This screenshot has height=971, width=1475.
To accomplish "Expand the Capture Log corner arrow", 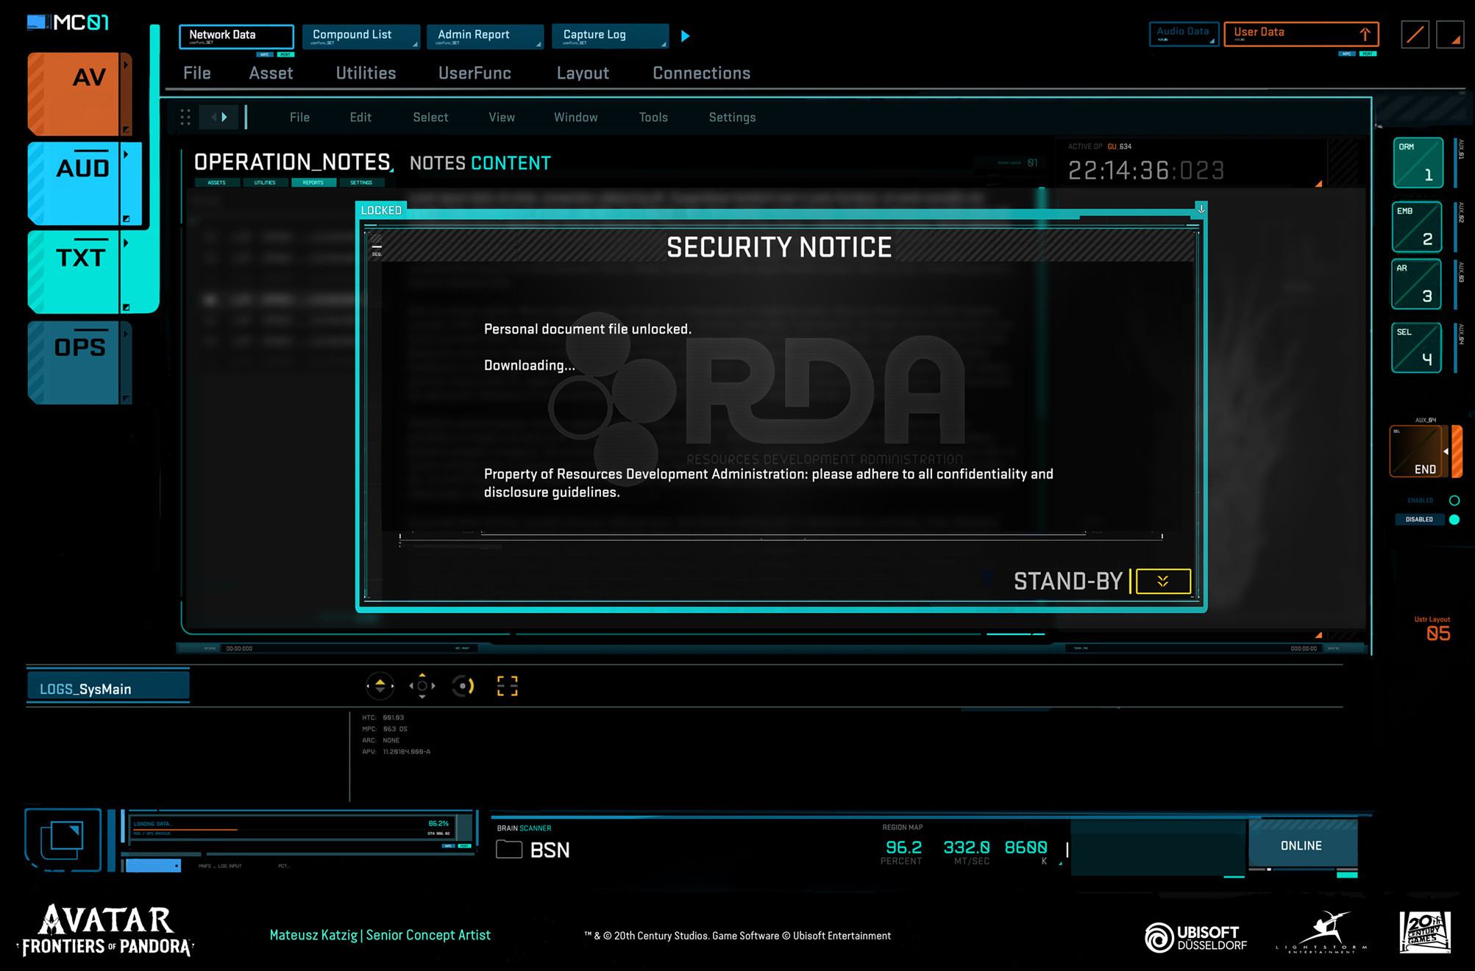I will 664,45.
